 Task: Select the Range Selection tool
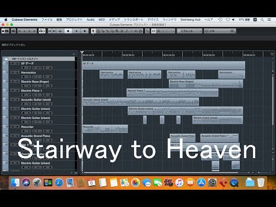(x=98, y=31)
